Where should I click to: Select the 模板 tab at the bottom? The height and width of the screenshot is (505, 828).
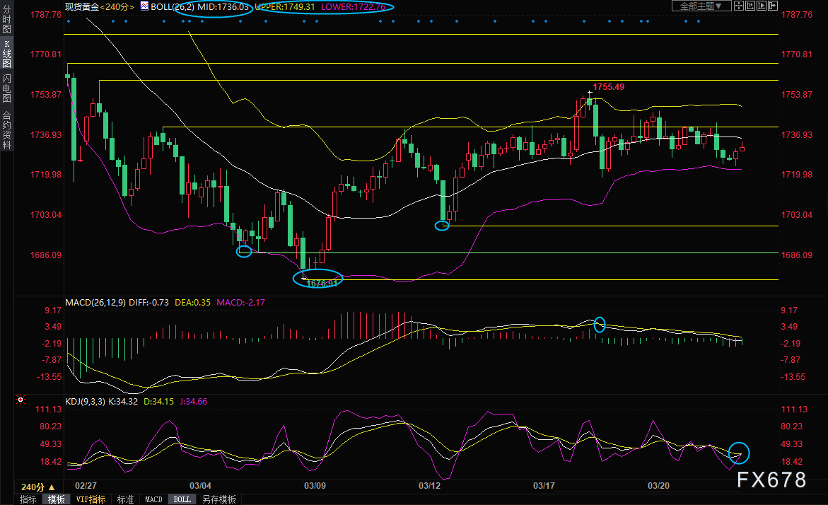tap(57, 499)
